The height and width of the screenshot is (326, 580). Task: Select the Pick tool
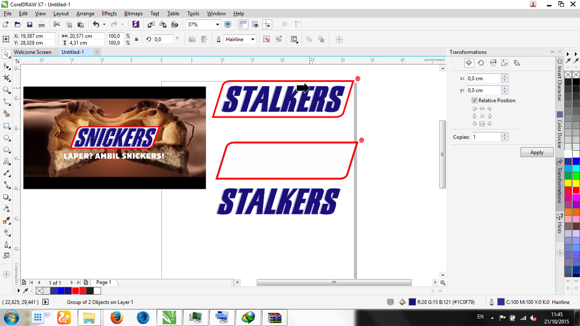point(6,54)
